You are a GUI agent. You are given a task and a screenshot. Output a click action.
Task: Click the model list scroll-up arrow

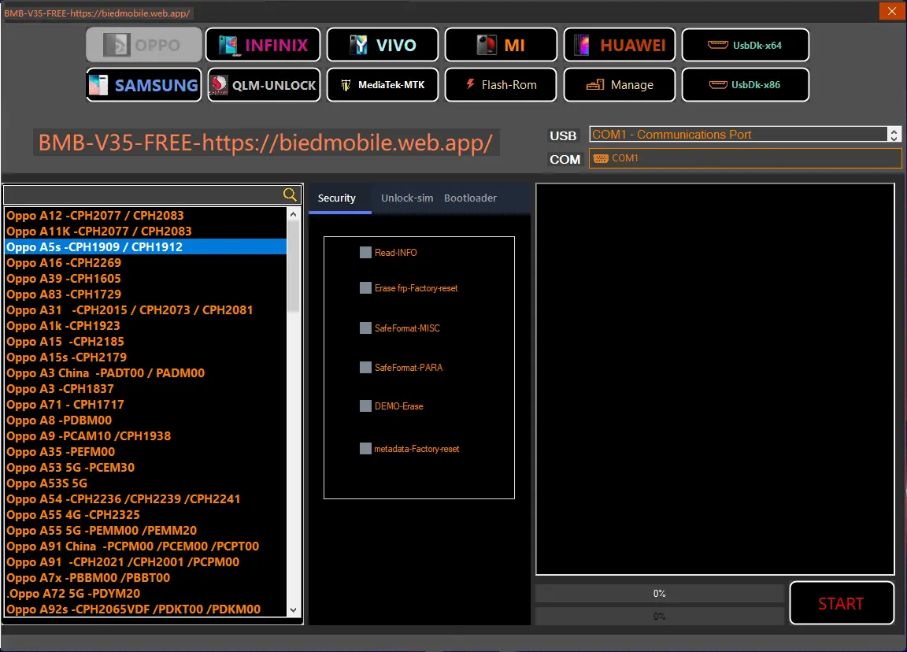293,214
